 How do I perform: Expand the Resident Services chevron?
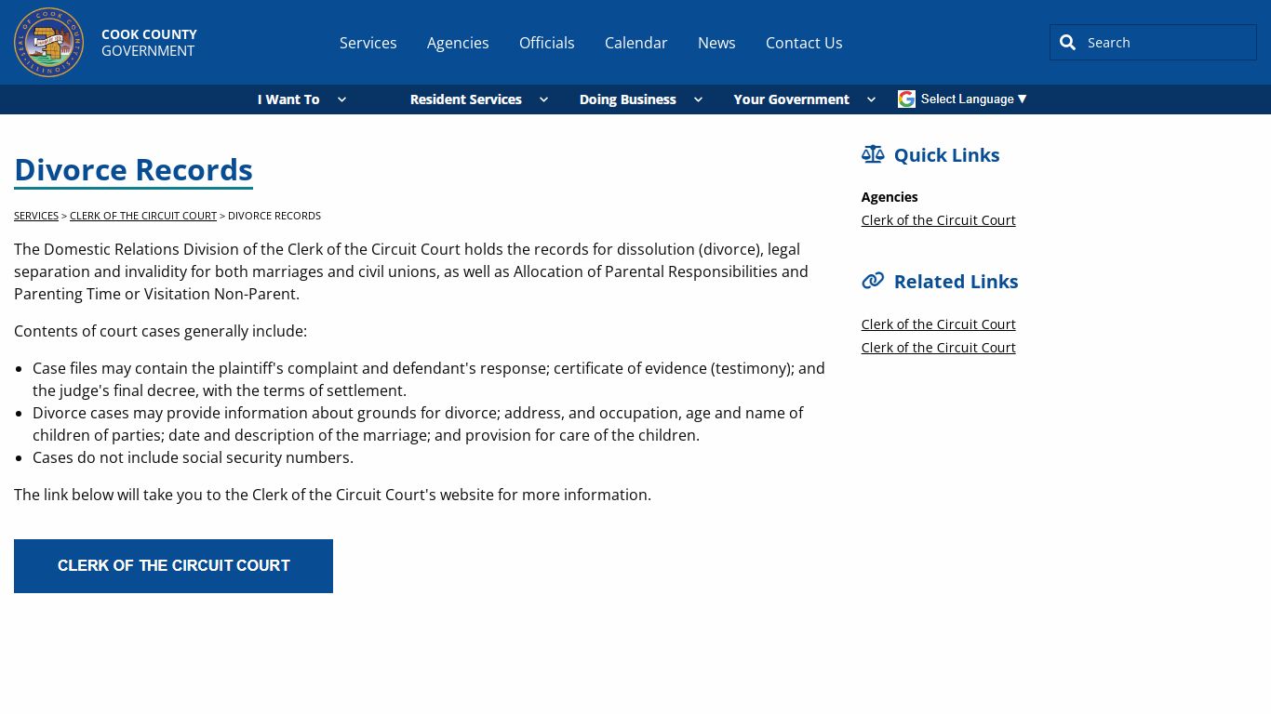coord(543,99)
